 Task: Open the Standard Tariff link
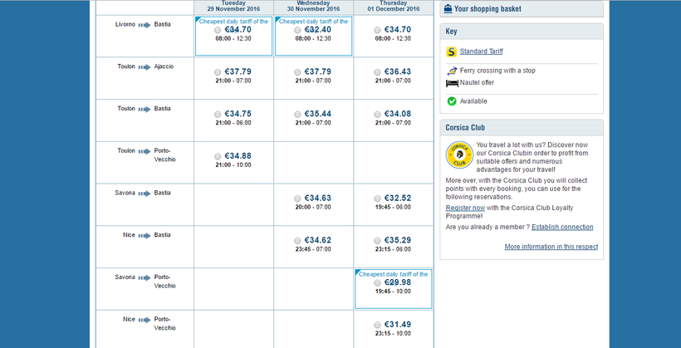pos(481,51)
